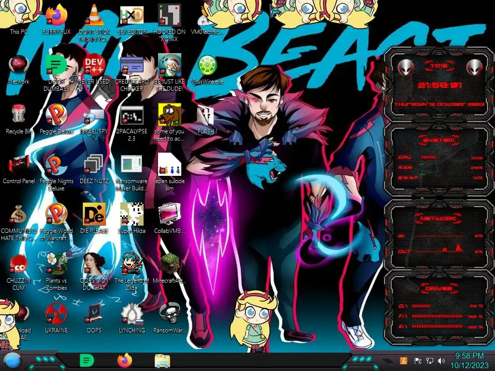Click the orange Java tray icon
The width and height of the screenshot is (495, 371).
pyautogui.click(x=404, y=360)
